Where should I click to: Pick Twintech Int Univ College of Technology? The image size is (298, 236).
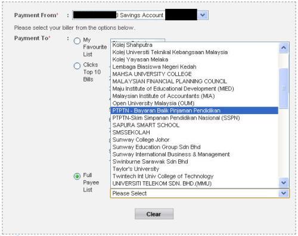point(194,176)
